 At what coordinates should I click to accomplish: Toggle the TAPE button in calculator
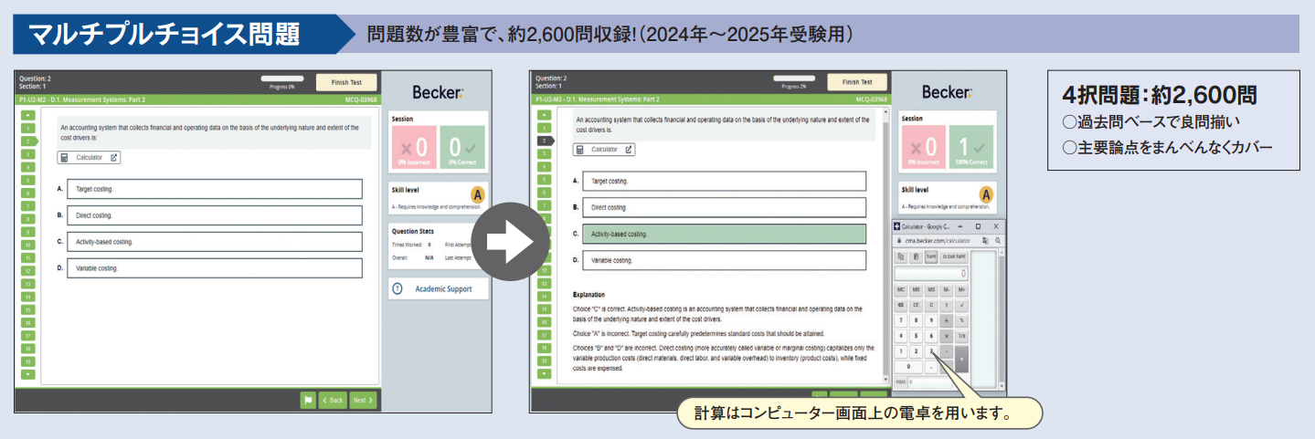(x=931, y=256)
